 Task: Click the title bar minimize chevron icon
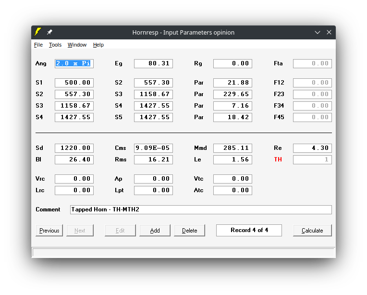coord(318,32)
